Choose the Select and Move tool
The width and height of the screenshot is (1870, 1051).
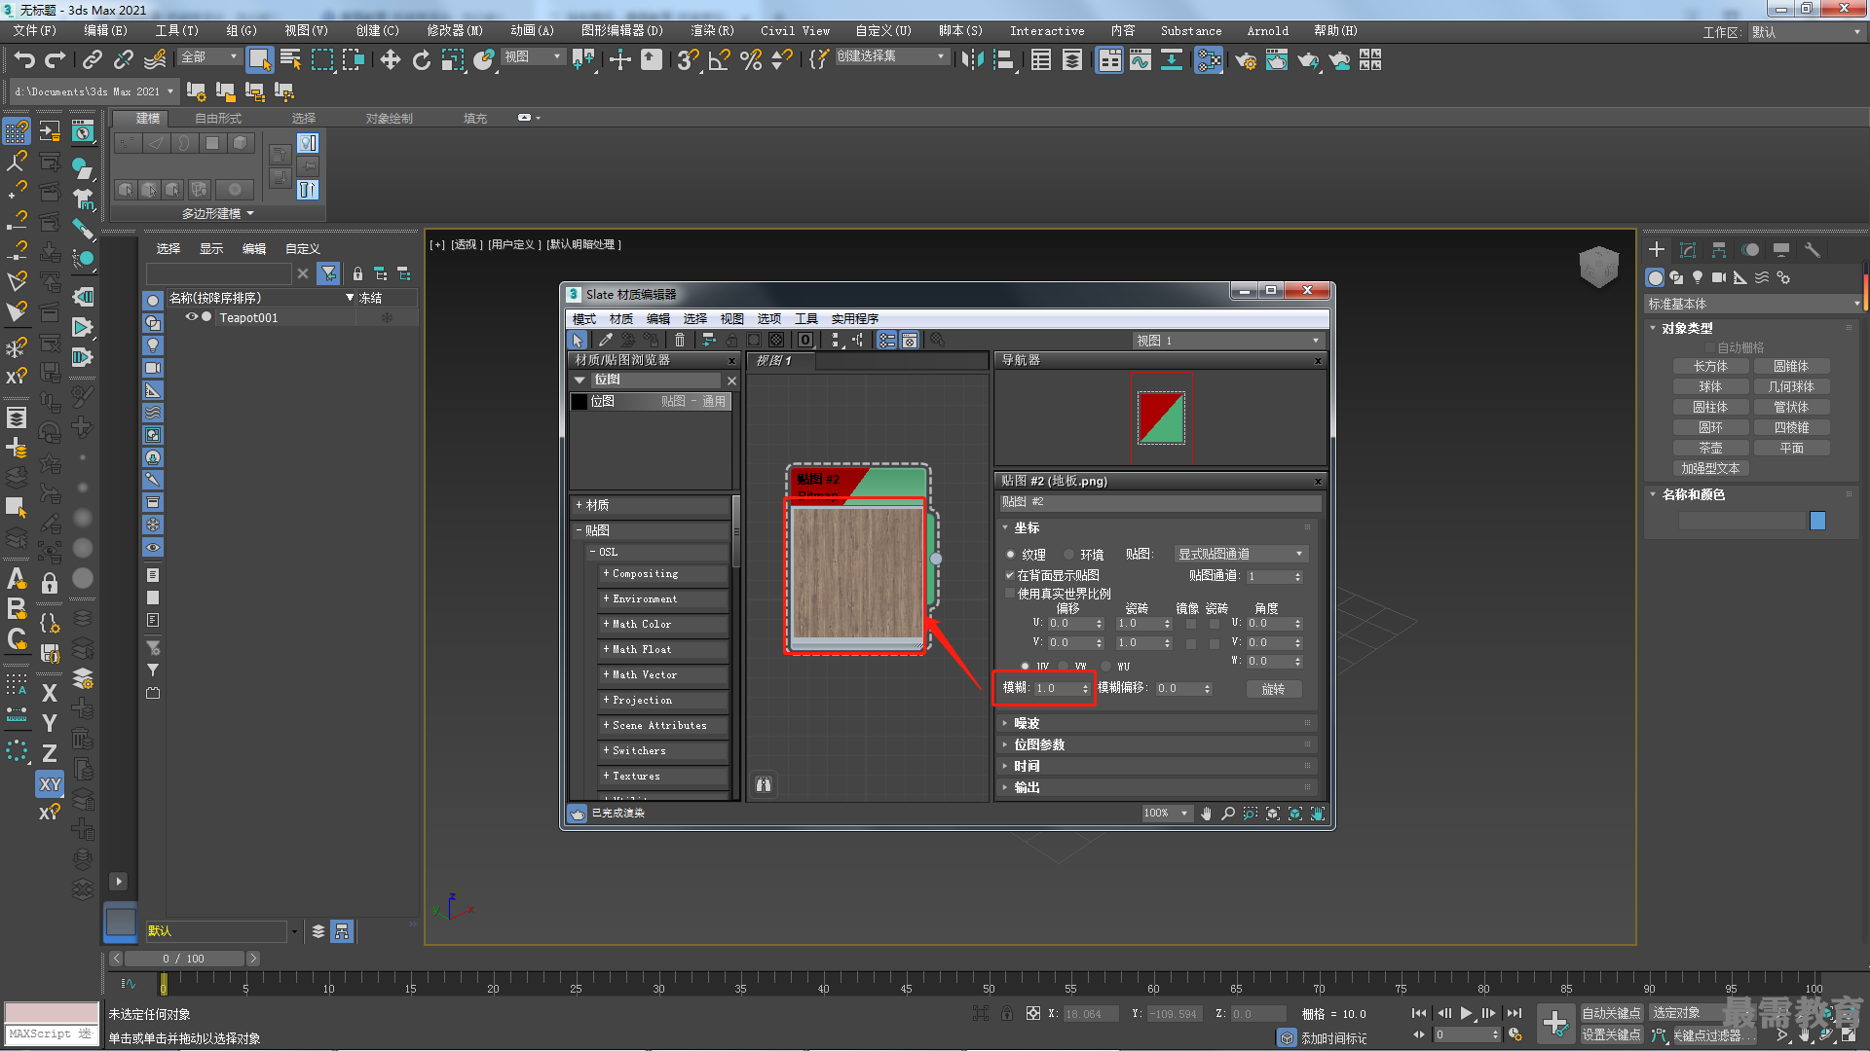(391, 60)
